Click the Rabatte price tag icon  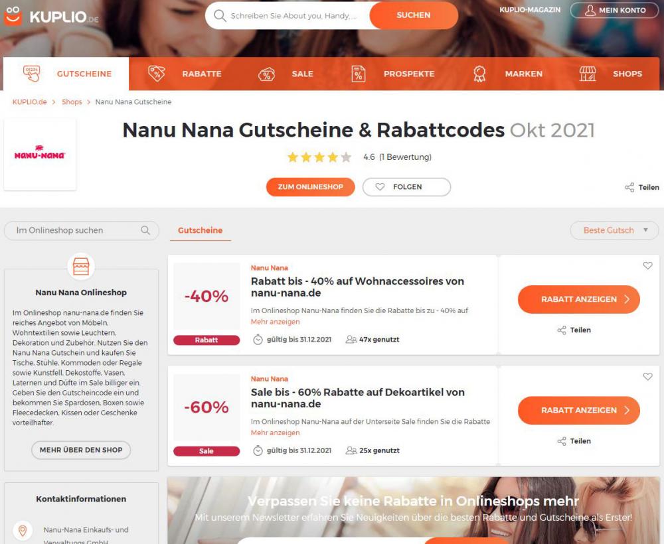(x=156, y=74)
